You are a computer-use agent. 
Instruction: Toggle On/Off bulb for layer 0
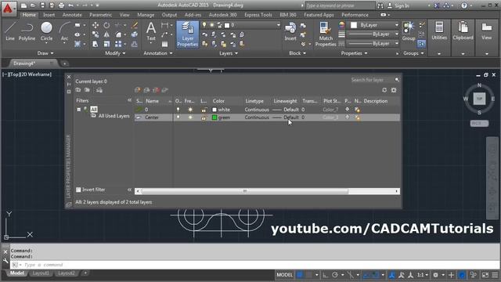coord(178,110)
